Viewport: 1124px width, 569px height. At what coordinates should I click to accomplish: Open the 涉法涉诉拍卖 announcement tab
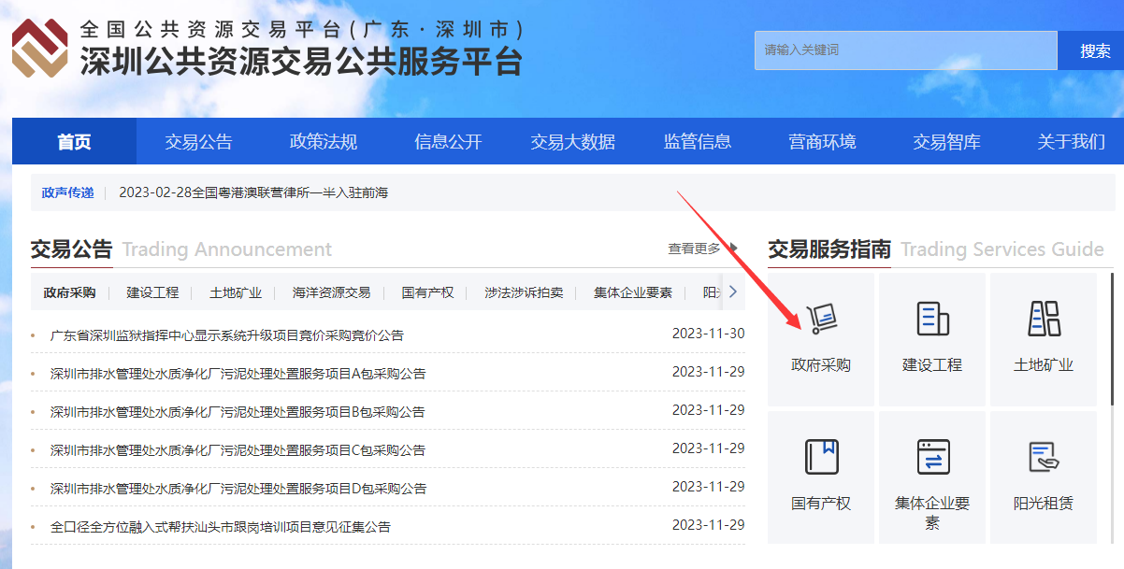point(524,292)
